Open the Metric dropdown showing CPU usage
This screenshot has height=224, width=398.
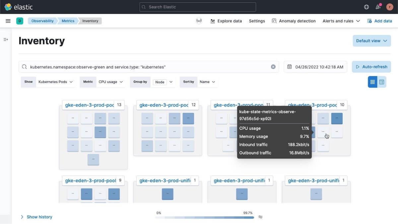(111, 82)
